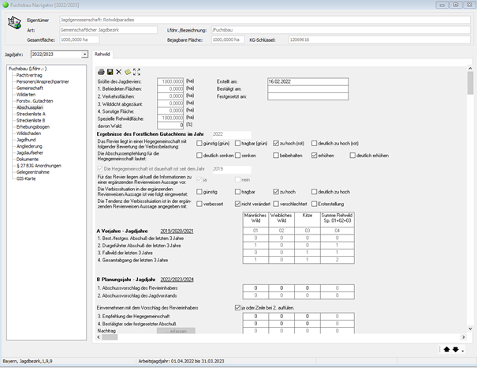477x368 pixels.
Task: Click the yellow note icon in toolbar
Action: click(127, 71)
